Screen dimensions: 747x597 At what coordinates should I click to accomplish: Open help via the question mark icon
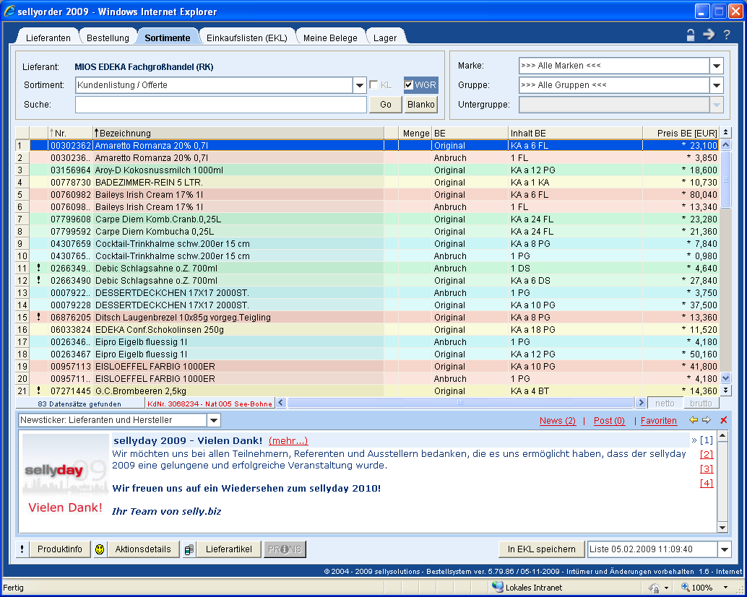click(x=727, y=35)
